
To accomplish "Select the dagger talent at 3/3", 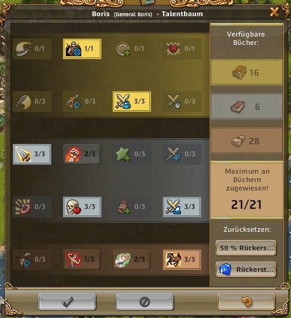I will tap(32, 154).
